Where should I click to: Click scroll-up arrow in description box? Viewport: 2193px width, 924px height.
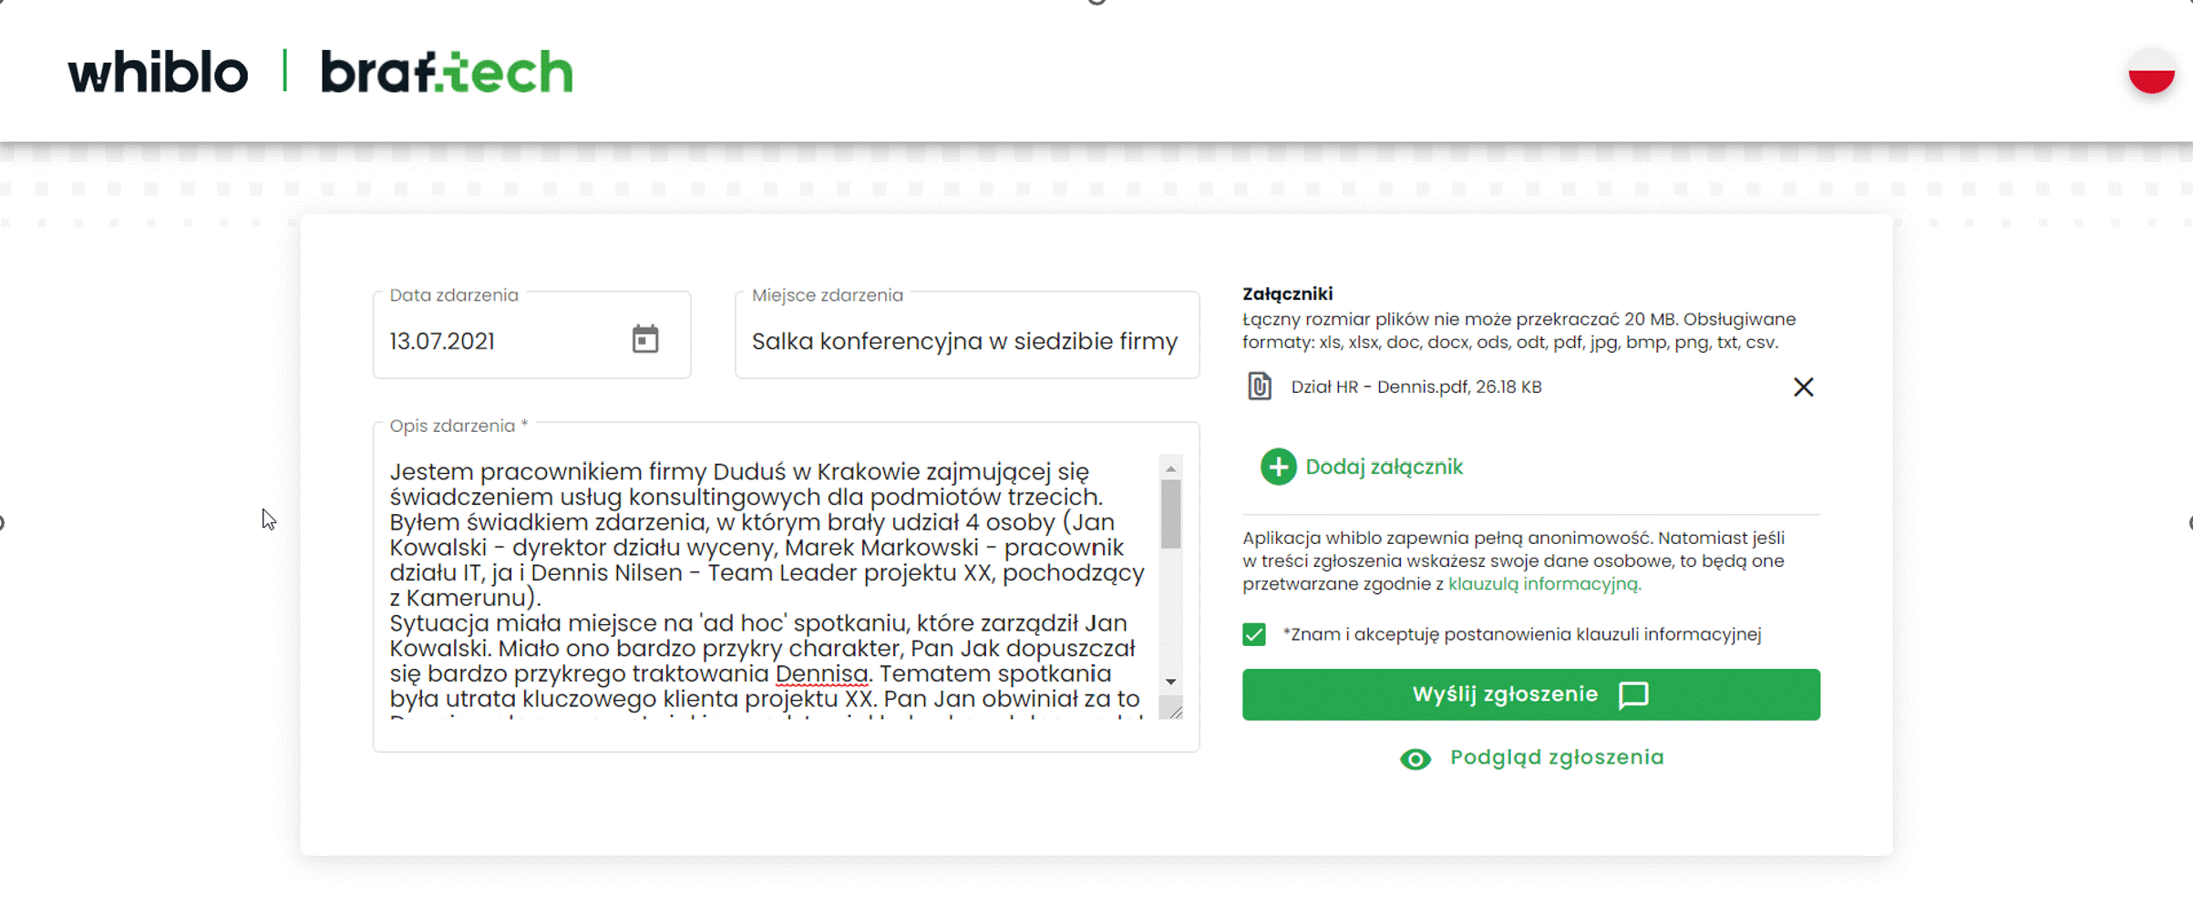click(1171, 468)
